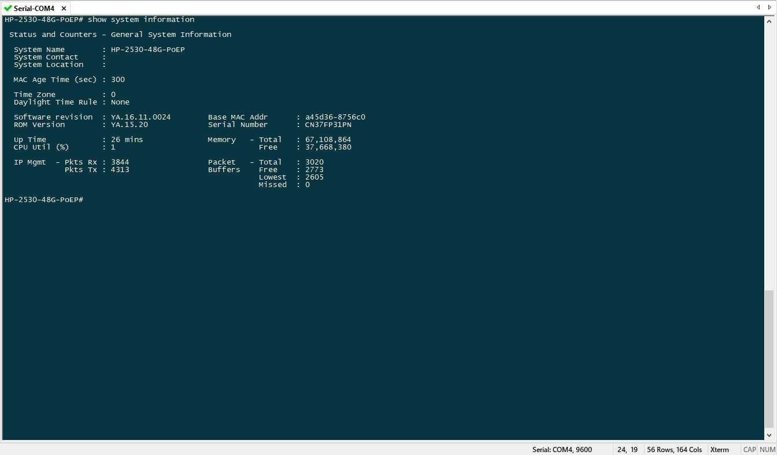Click Base MAC Addr a45d36-8756c0

click(x=335, y=117)
